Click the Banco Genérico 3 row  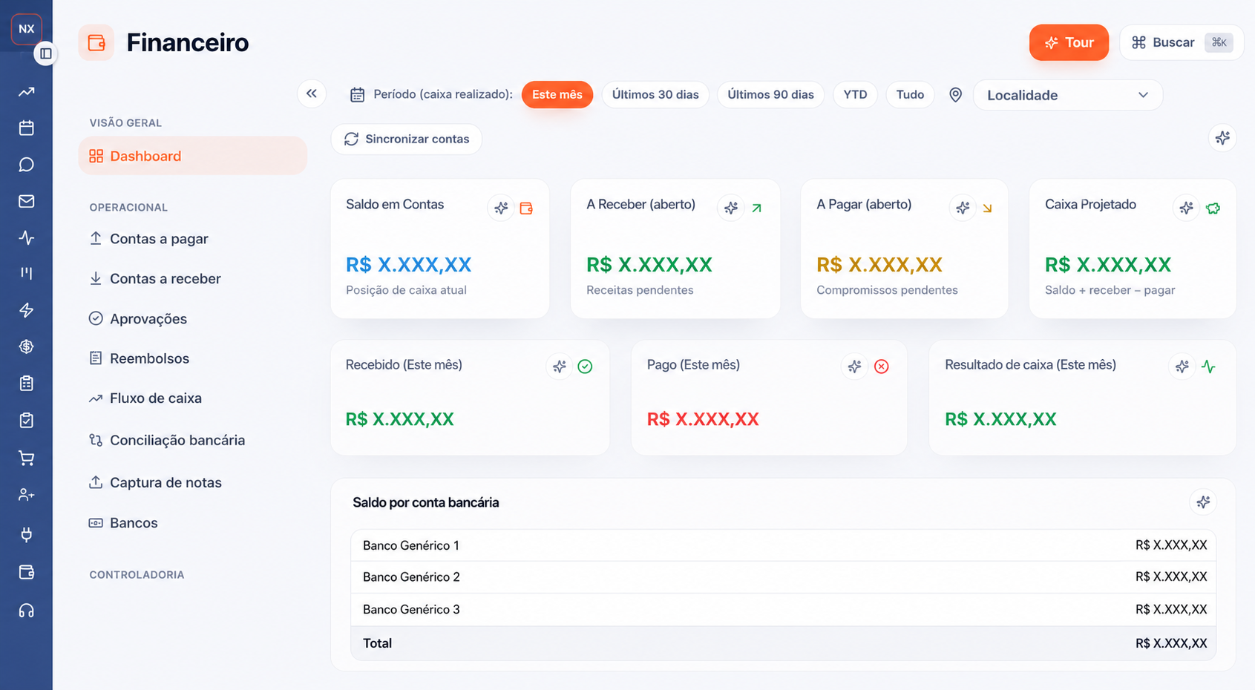click(x=784, y=610)
